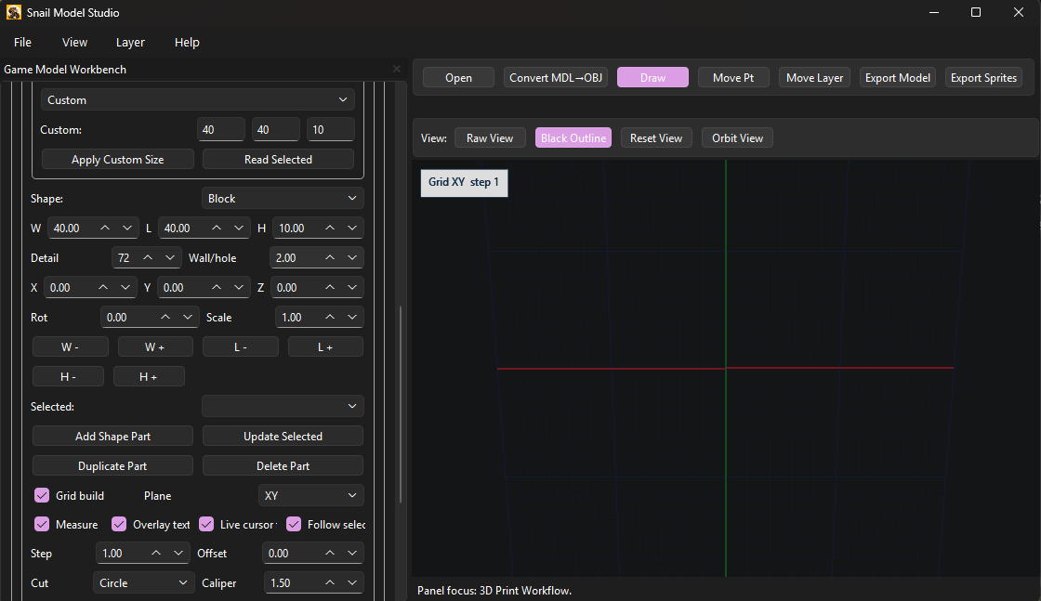The height and width of the screenshot is (601, 1041).
Task: Decrease the Step stepper value
Action: (178, 554)
